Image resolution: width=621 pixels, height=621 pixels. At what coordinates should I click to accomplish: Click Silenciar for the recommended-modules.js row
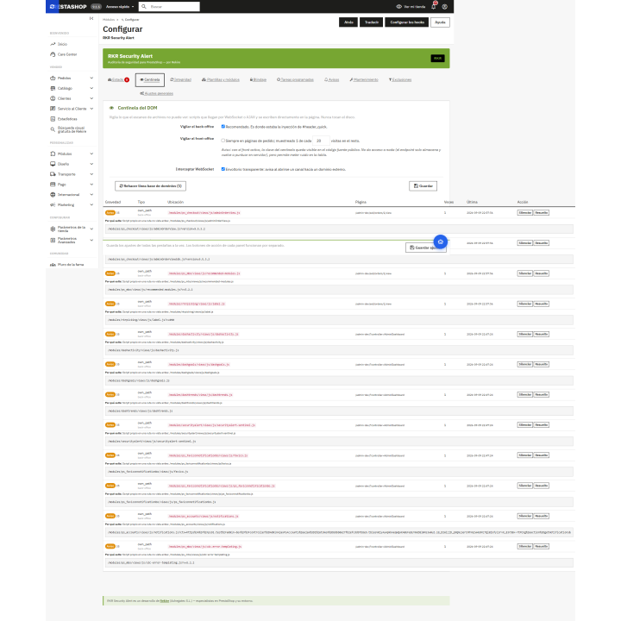(524, 273)
